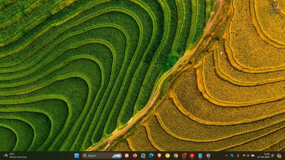The width and height of the screenshot is (285, 160).
Task: Open the solid red play-button app on taskbar
Action: (192, 156)
